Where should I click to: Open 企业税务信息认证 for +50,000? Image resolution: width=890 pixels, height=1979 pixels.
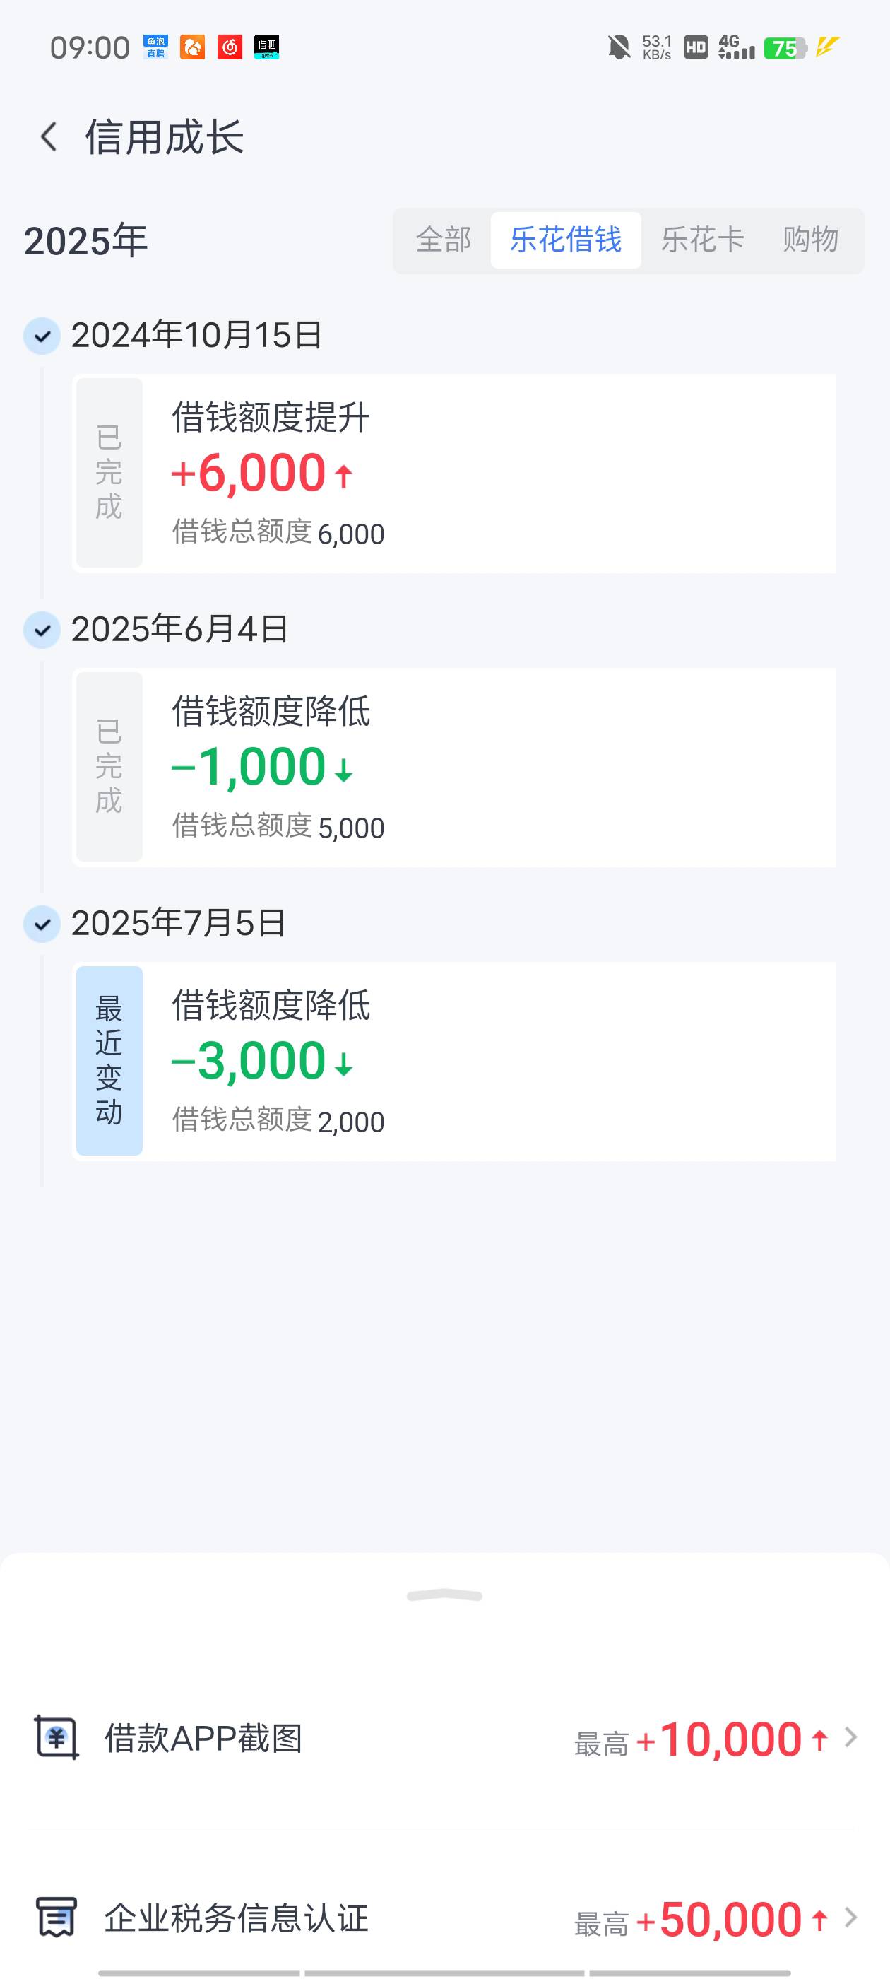[444, 1918]
